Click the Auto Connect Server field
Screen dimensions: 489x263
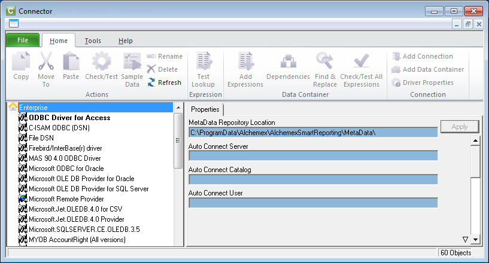(313, 155)
